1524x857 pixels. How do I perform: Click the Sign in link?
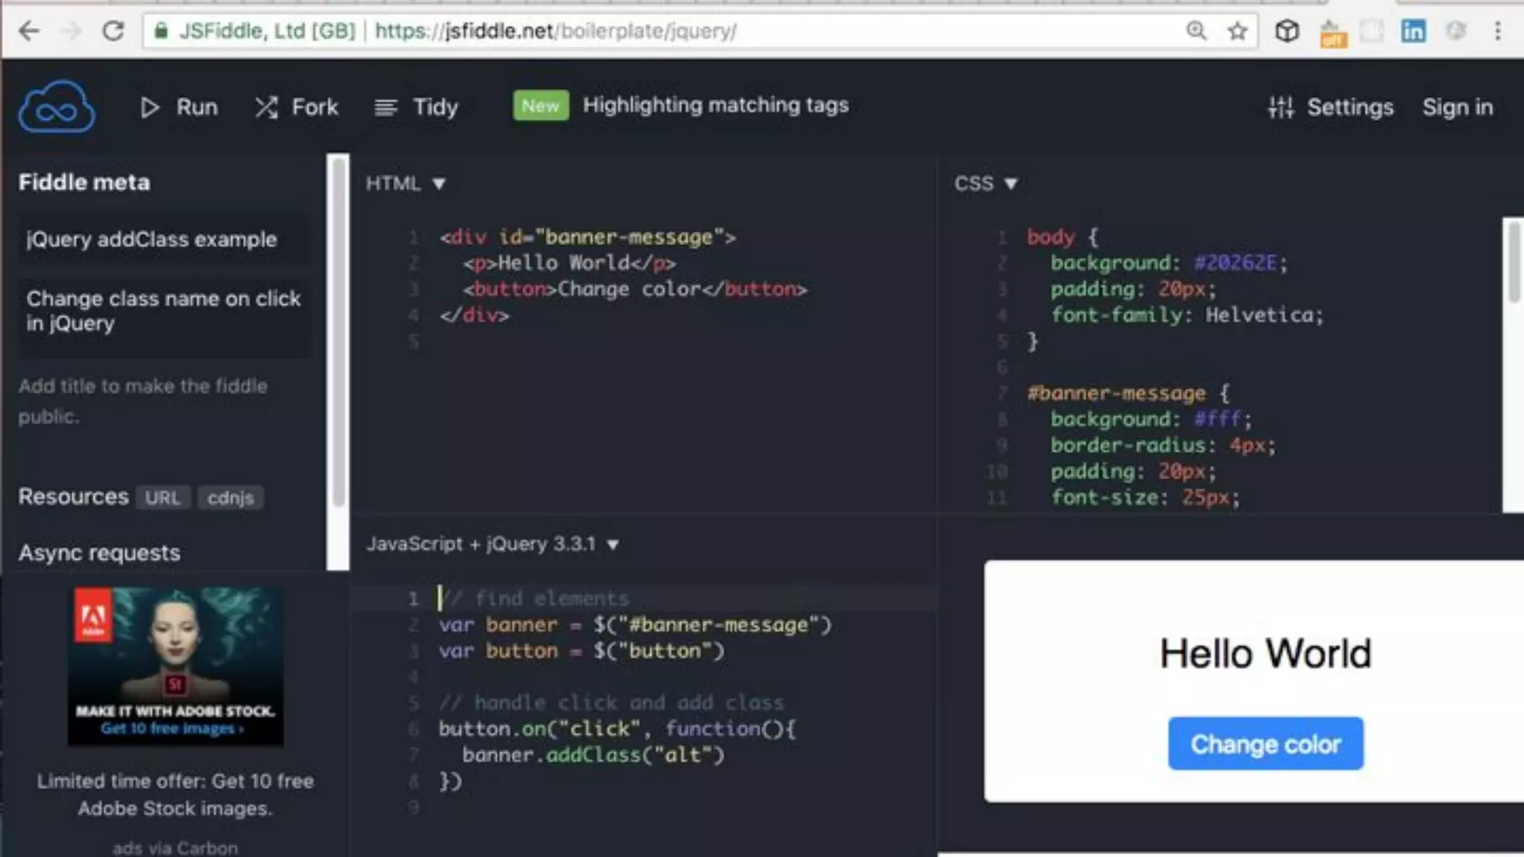pyautogui.click(x=1457, y=108)
